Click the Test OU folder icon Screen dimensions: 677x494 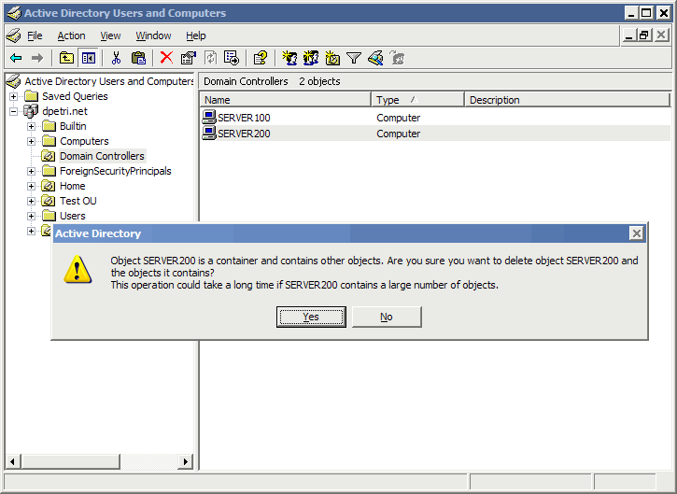pyautogui.click(x=49, y=201)
